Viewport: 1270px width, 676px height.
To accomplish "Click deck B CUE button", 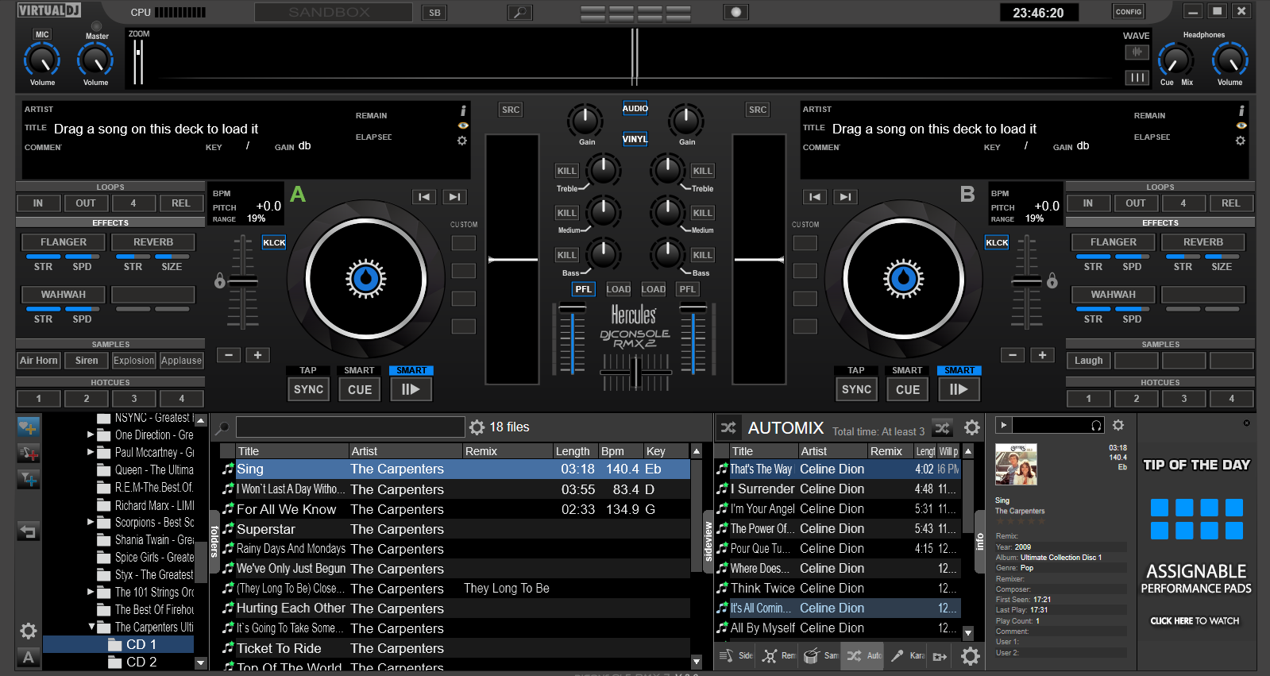I will pyautogui.click(x=908, y=389).
